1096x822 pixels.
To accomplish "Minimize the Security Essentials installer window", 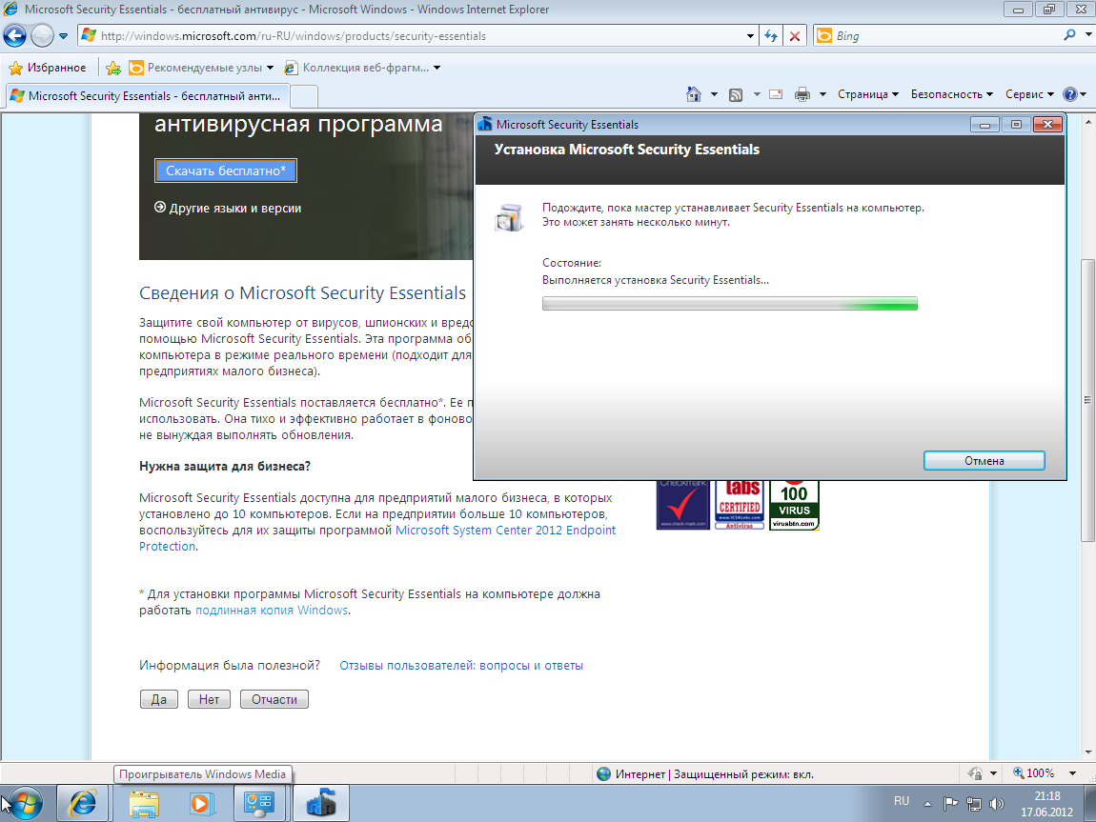I will [x=984, y=125].
